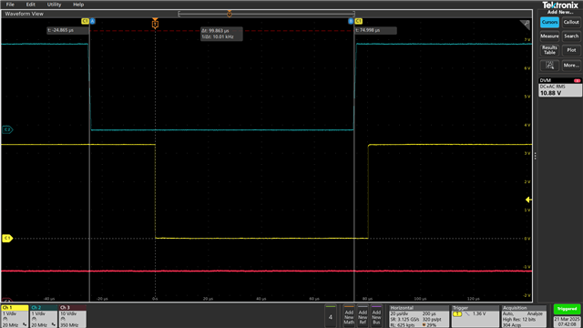583x328 pixels.
Task: Click the Tektronix logo
Action: 560,5
